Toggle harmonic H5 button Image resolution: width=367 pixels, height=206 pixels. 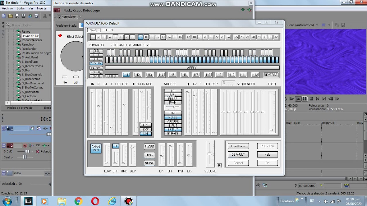coord(172,75)
